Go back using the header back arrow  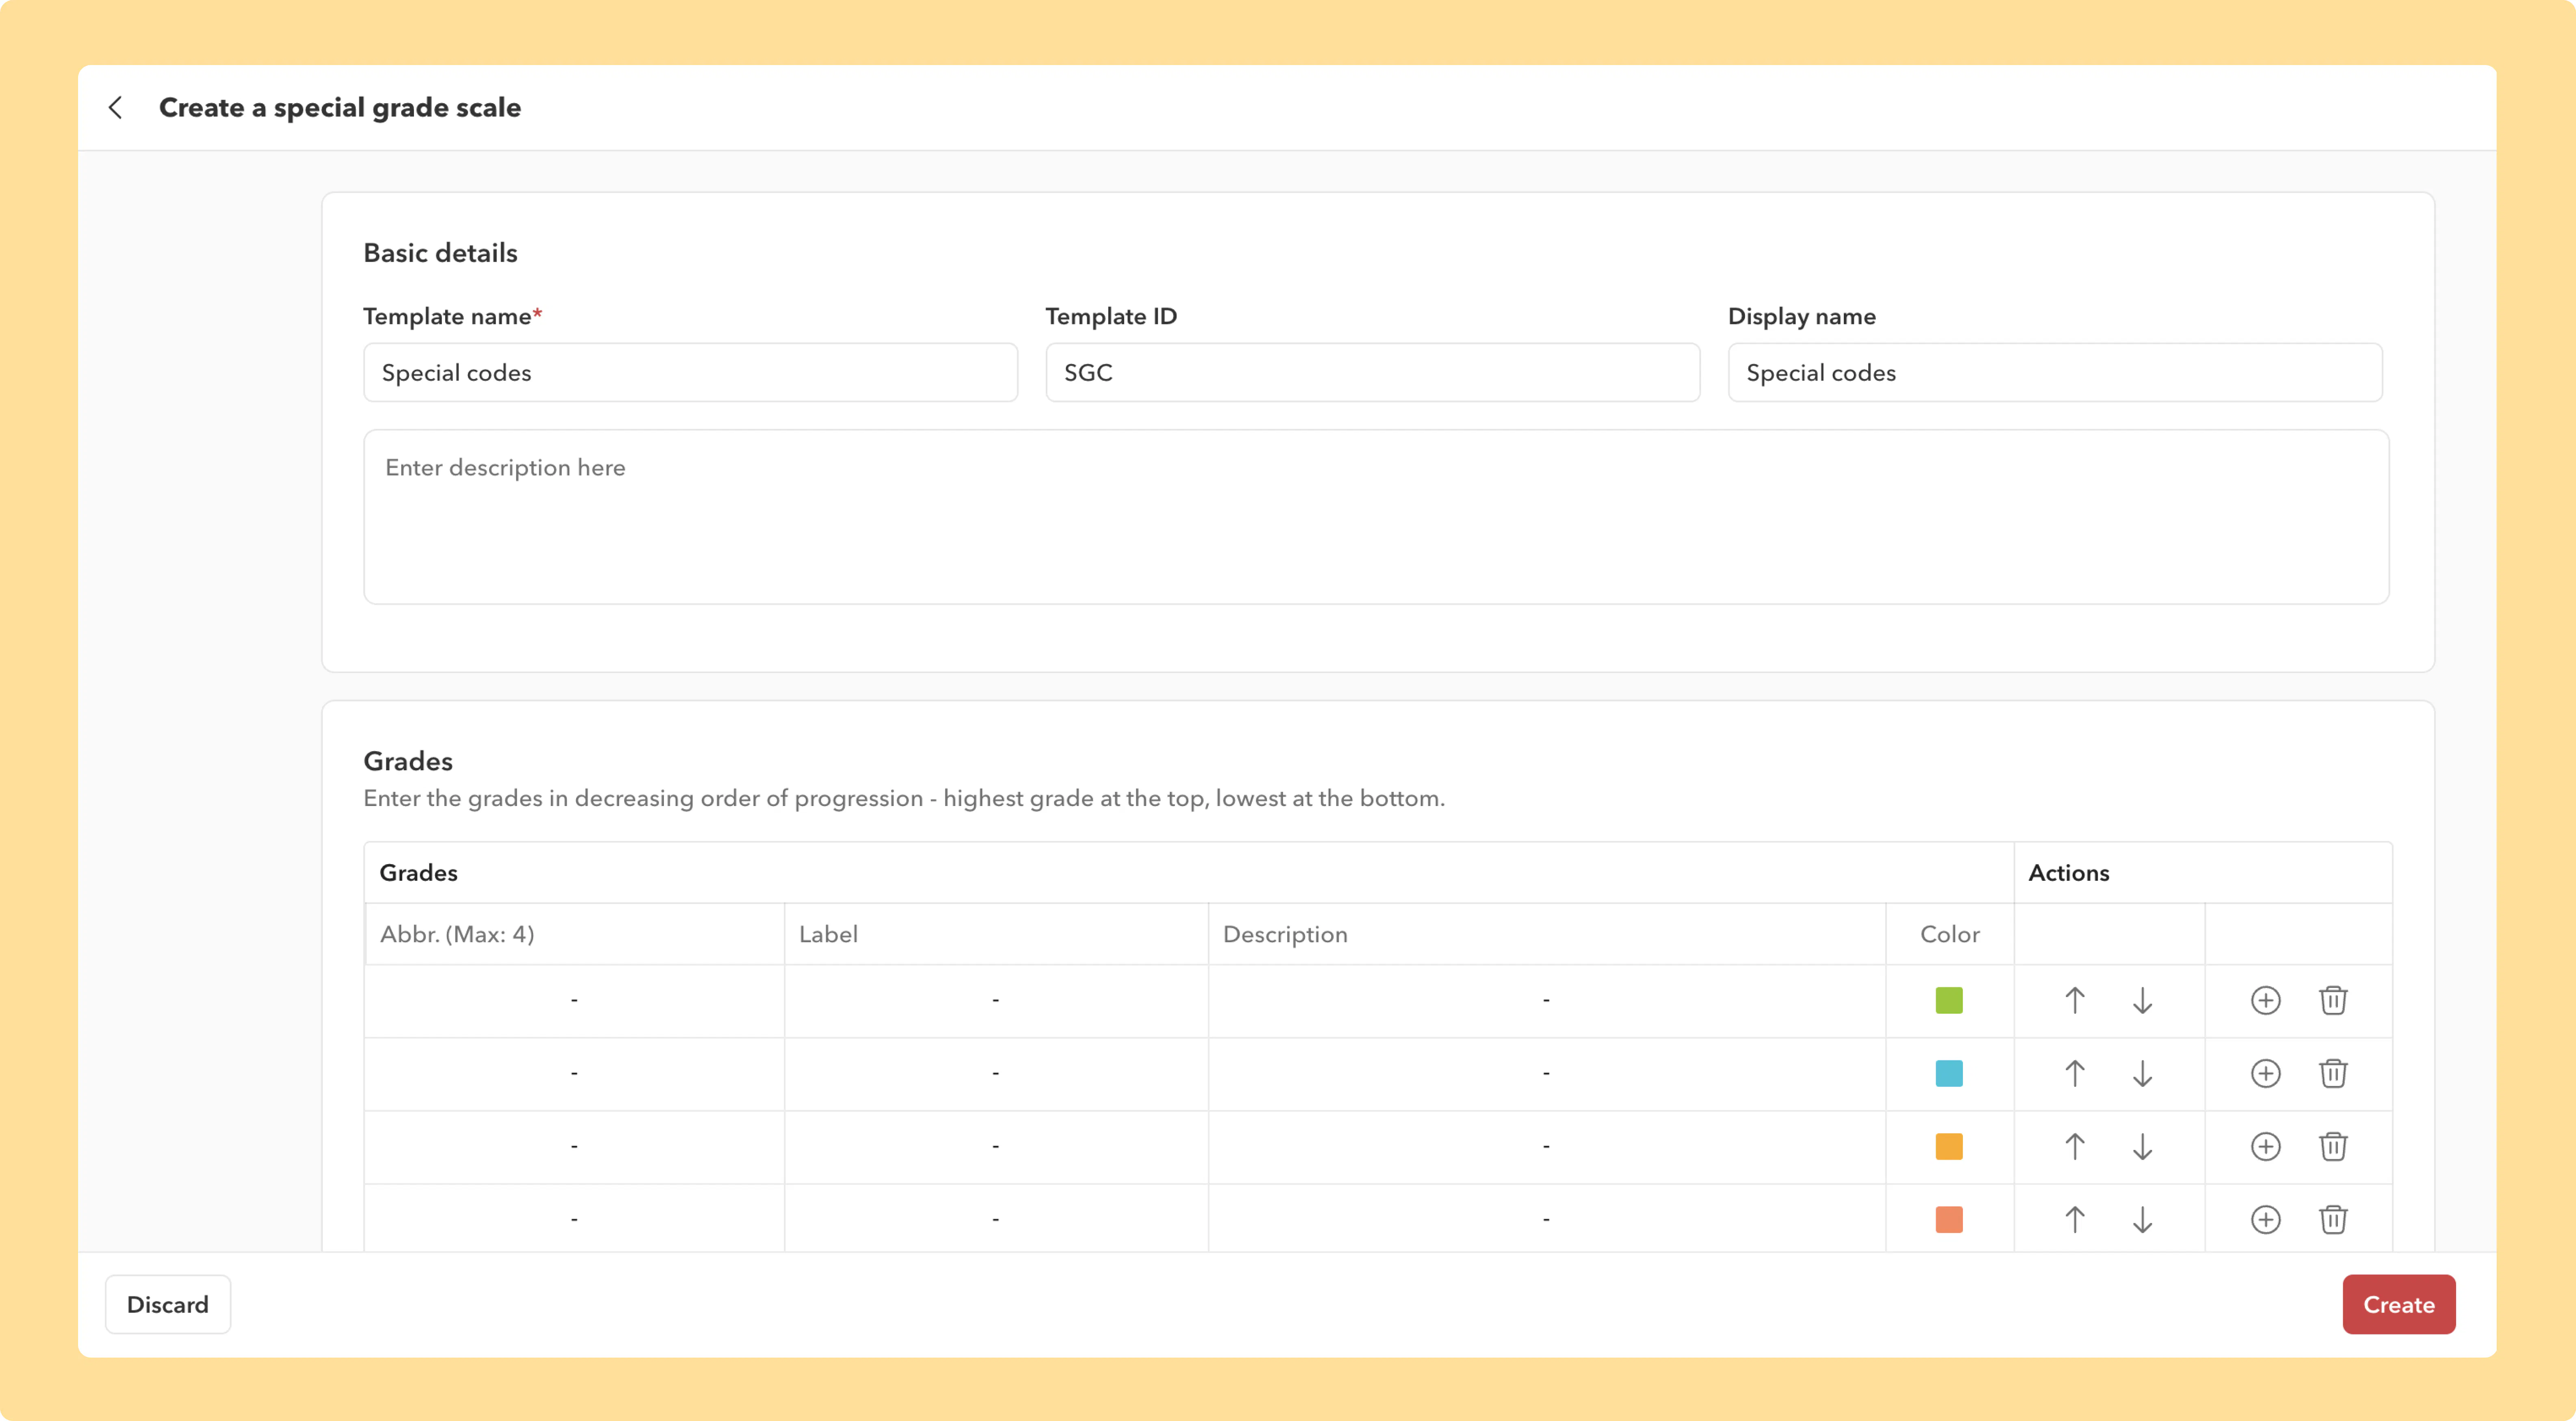(x=116, y=108)
